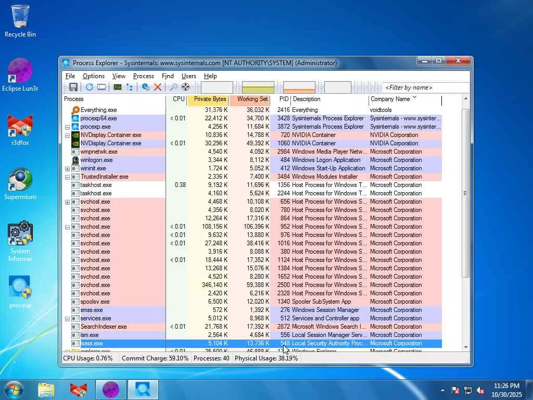
Task: Select the smss.exe process row
Action: click(252, 310)
